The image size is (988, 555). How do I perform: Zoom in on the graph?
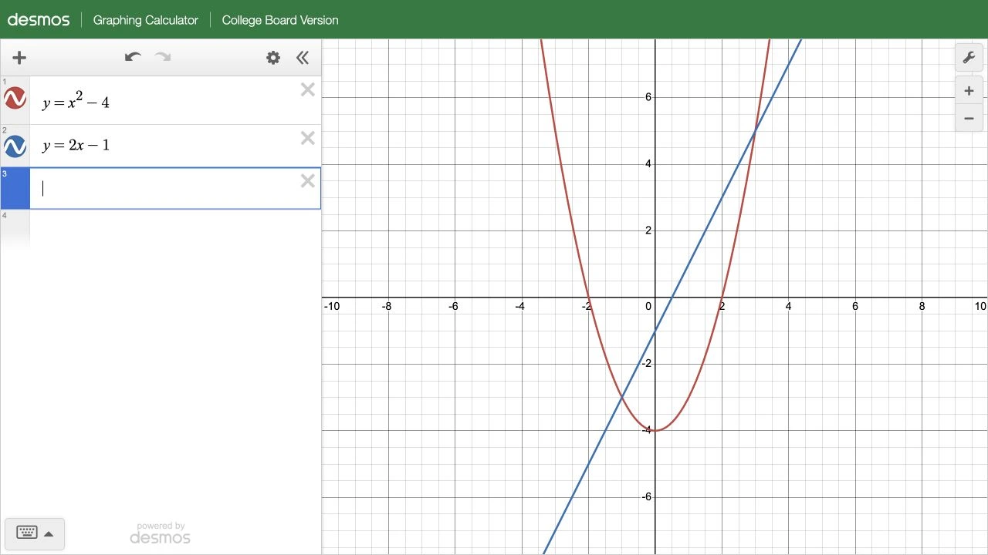click(x=969, y=91)
